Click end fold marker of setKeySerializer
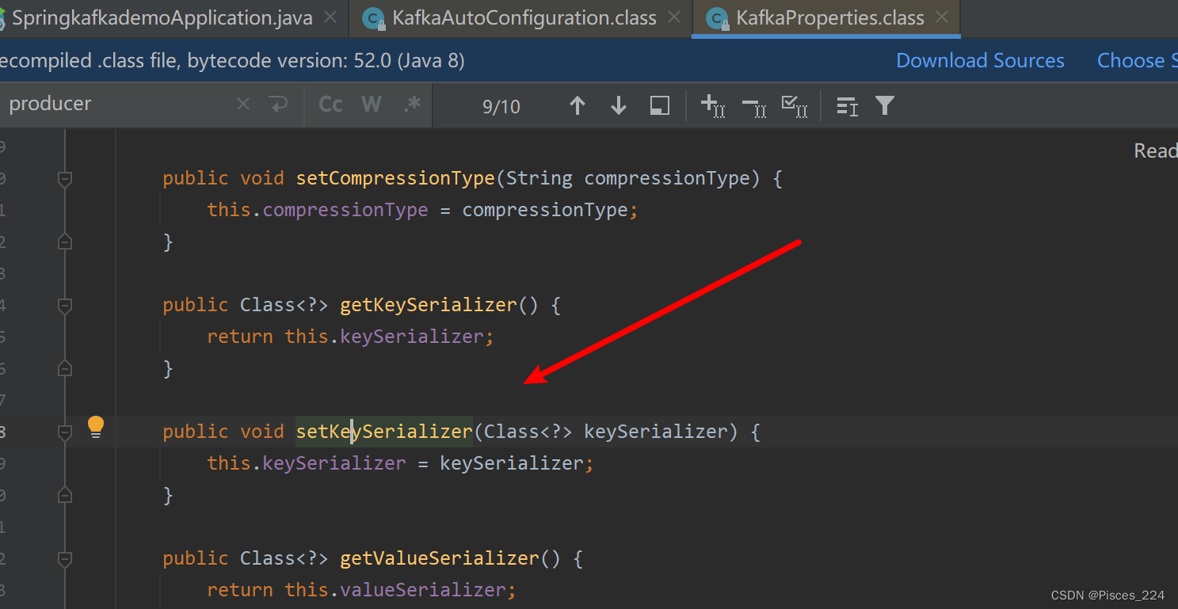Image resolution: width=1178 pixels, height=609 pixels. click(x=65, y=495)
